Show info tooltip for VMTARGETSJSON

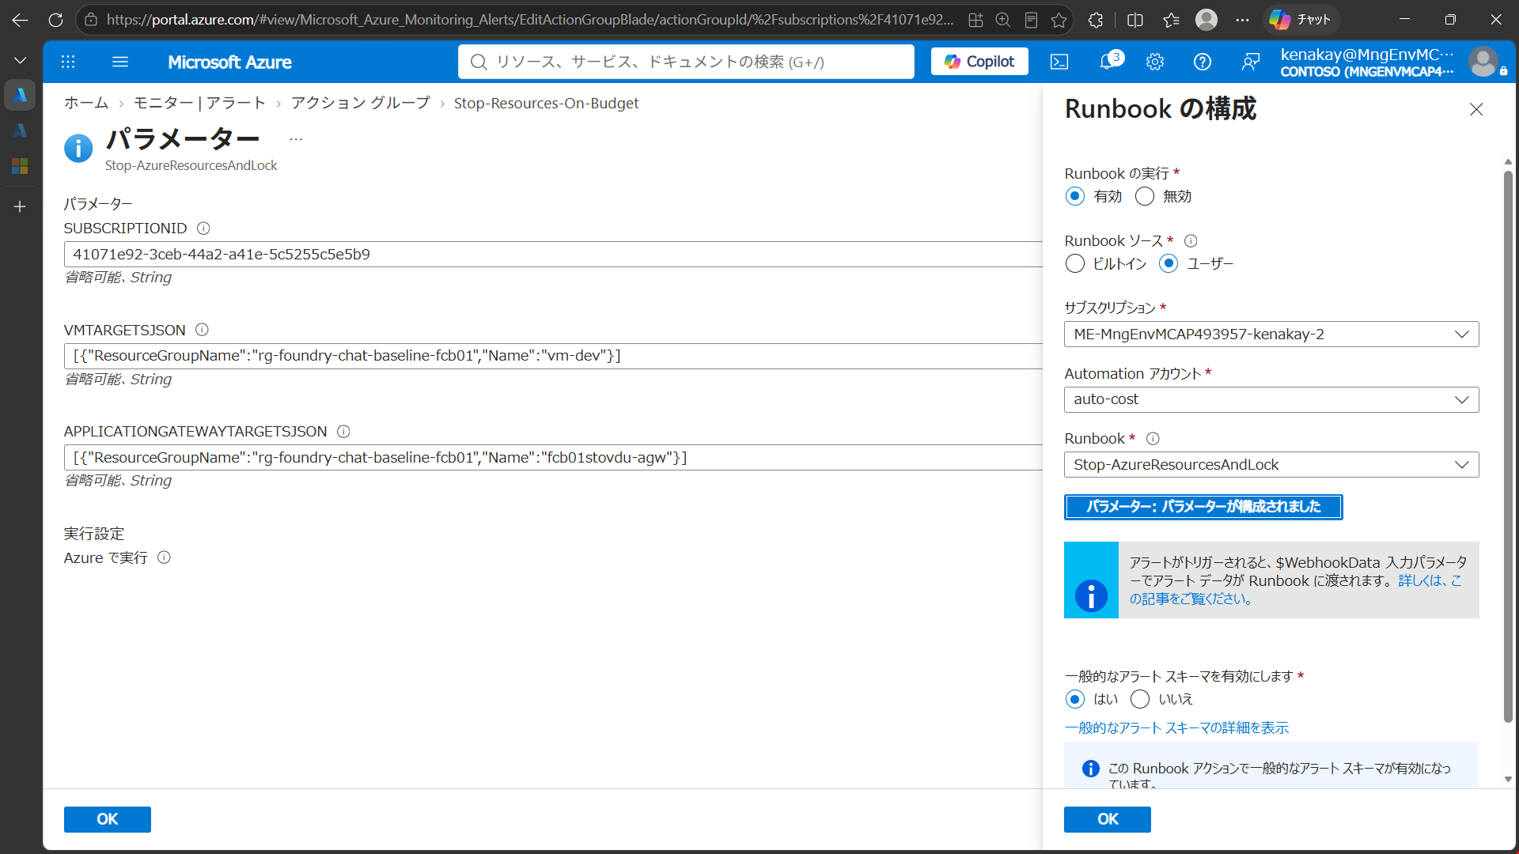[x=202, y=330]
